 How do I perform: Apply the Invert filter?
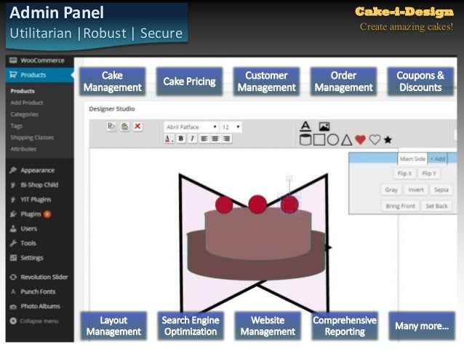(416, 189)
